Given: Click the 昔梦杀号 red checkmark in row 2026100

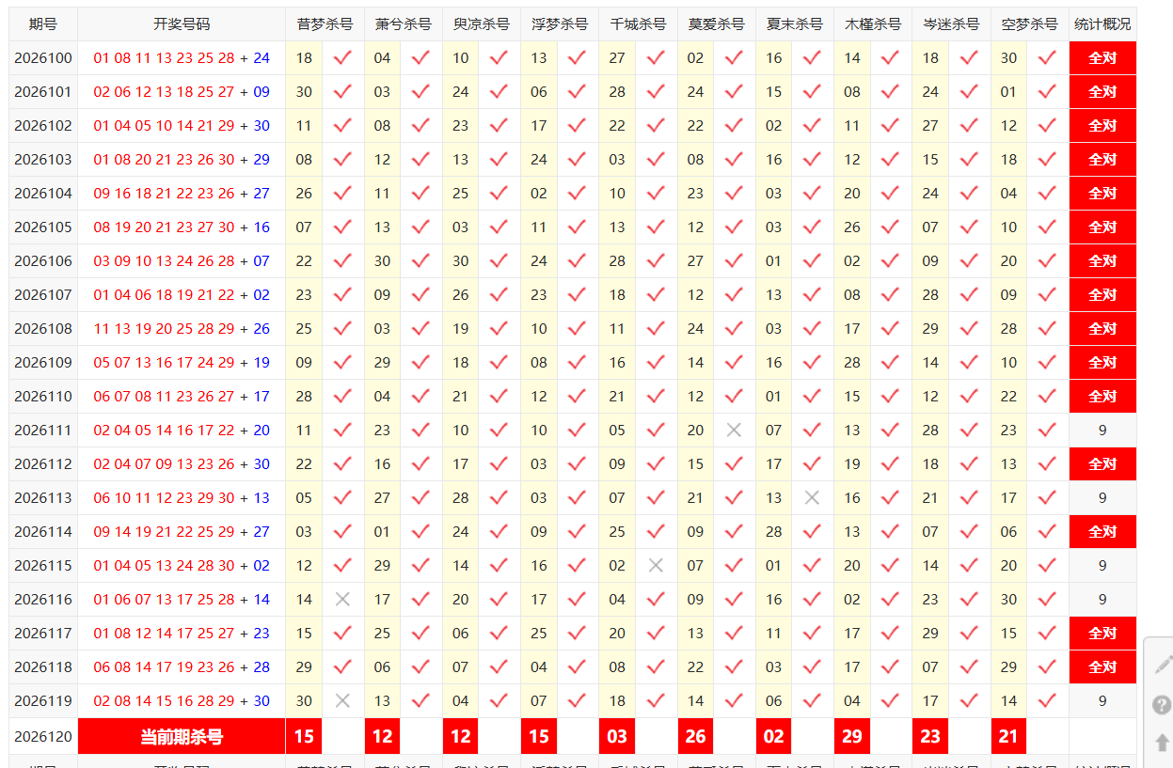Looking at the screenshot, I should (x=342, y=58).
